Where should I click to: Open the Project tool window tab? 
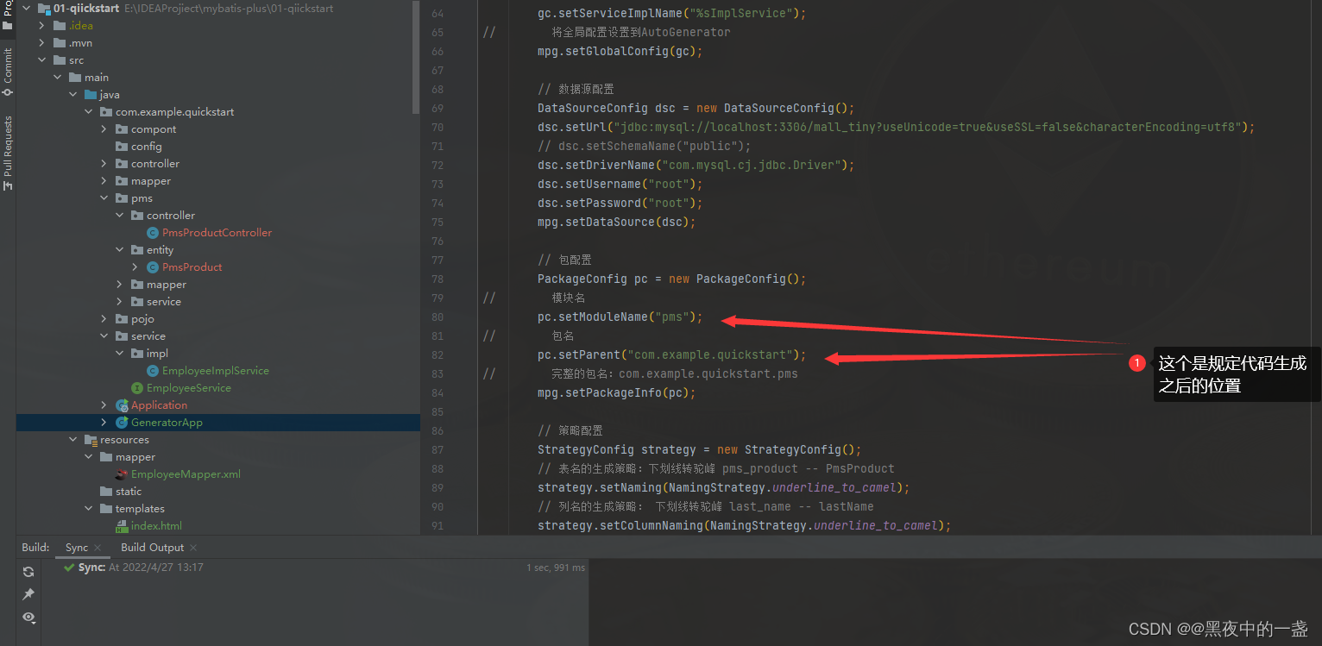coord(8,16)
